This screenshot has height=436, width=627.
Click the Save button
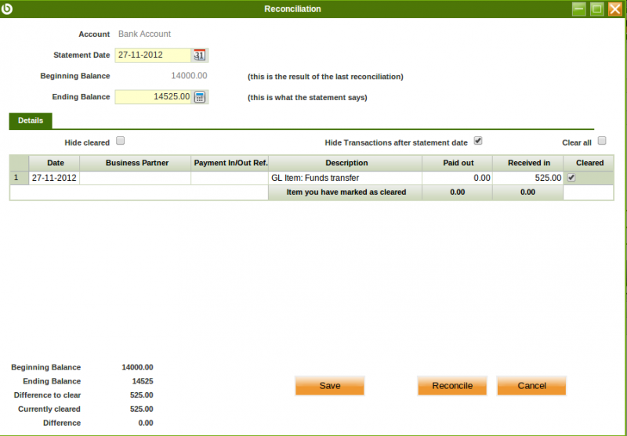(x=330, y=386)
